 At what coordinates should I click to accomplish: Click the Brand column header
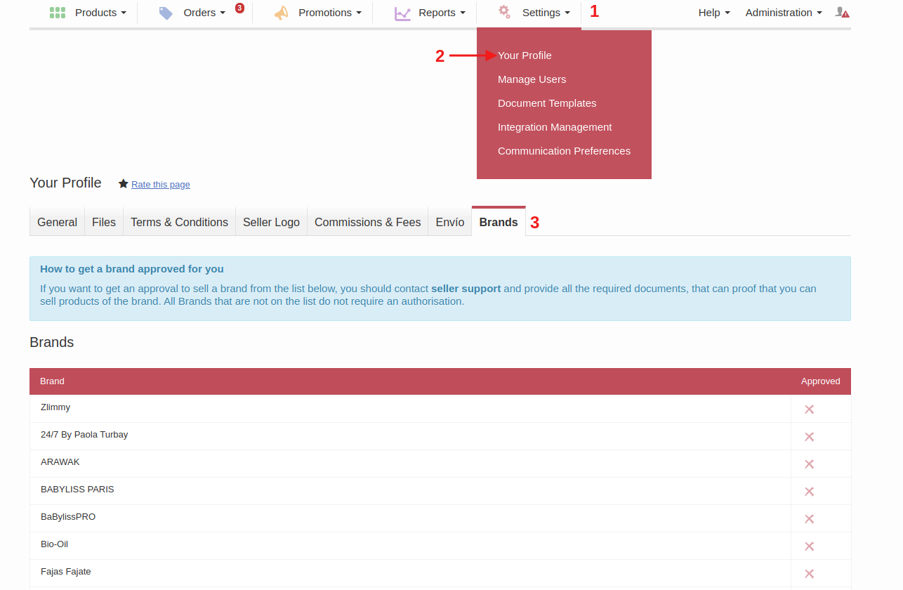pyautogui.click(x=52, y=381)
